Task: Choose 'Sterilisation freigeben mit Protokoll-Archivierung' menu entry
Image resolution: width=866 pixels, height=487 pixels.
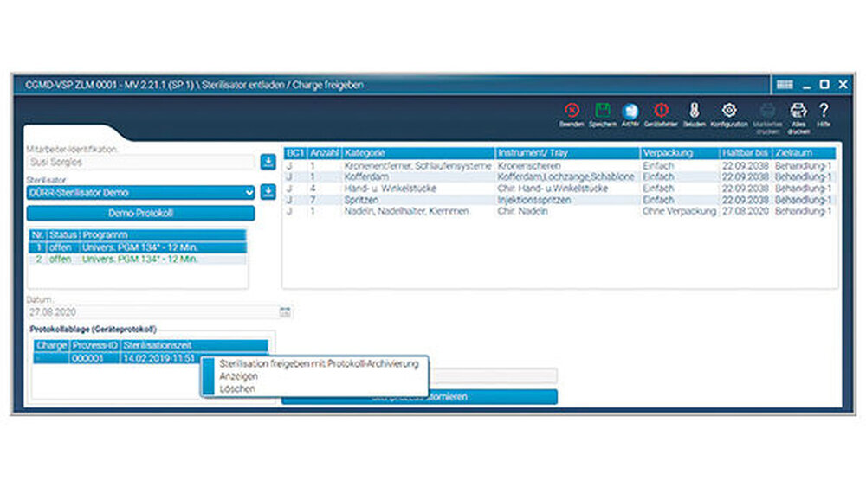Action: 319,364
